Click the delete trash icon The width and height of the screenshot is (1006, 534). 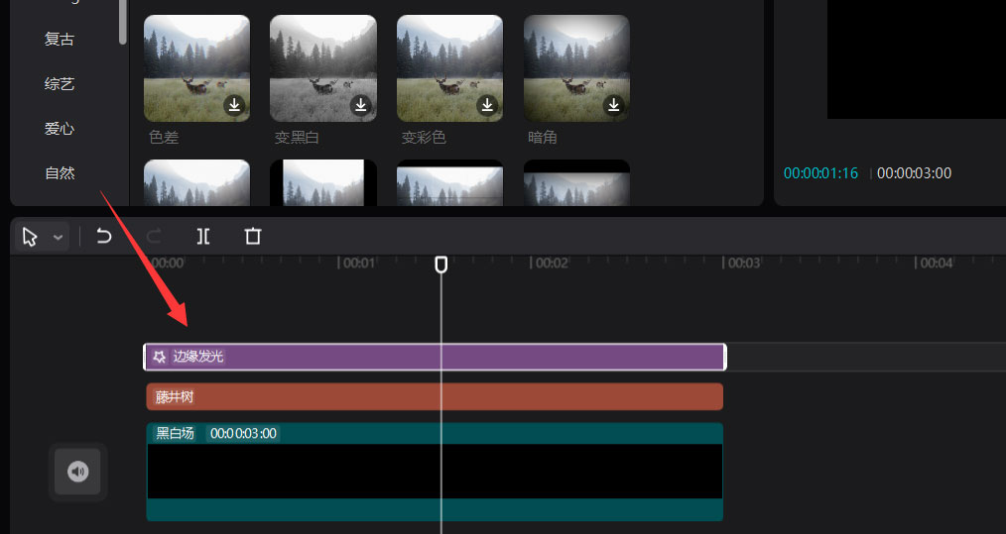pos(253,236)
